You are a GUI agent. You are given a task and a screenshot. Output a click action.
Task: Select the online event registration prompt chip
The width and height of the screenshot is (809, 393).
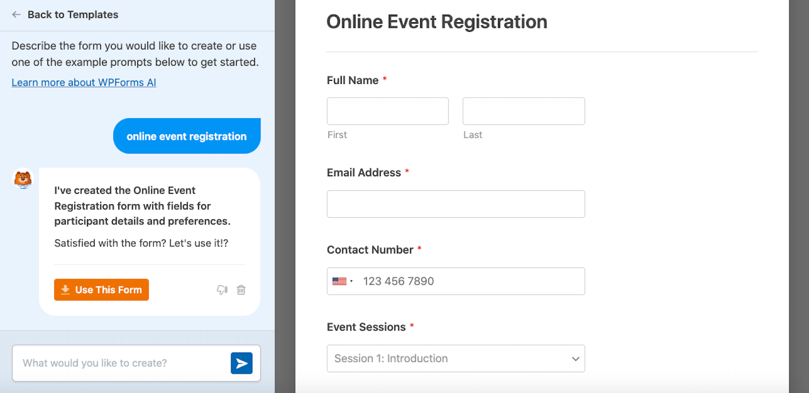tap(186, 136)
